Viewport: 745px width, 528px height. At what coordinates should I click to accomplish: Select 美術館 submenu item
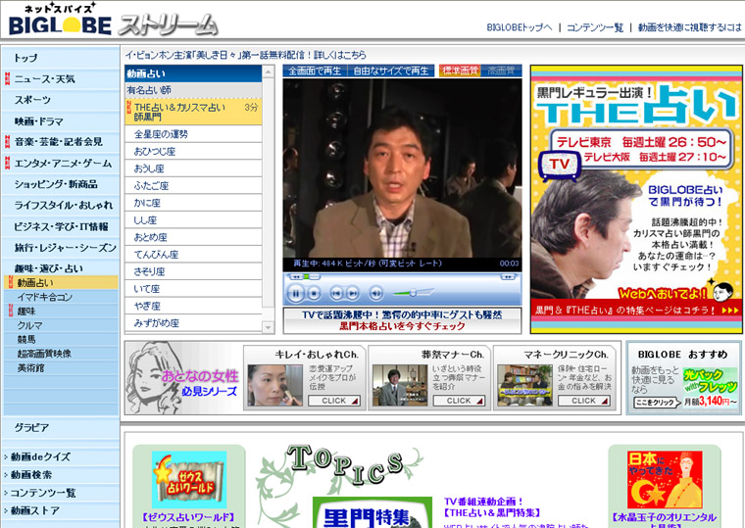61,368
